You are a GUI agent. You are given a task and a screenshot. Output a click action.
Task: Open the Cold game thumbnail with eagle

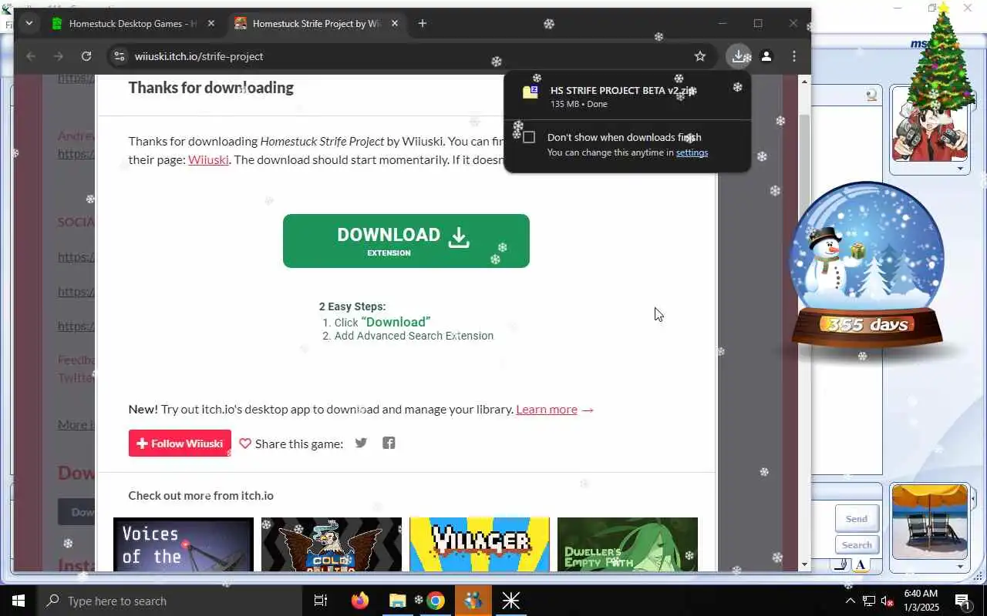(332, 544)
